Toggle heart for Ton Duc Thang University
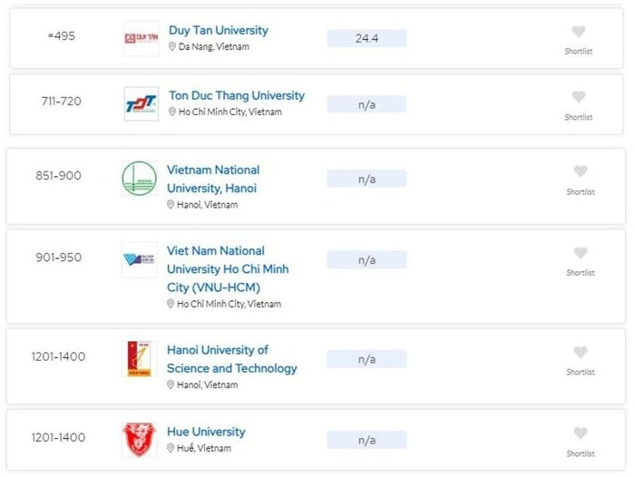The height and width of the screenshot is (477, 635). (x=579, y=97)
